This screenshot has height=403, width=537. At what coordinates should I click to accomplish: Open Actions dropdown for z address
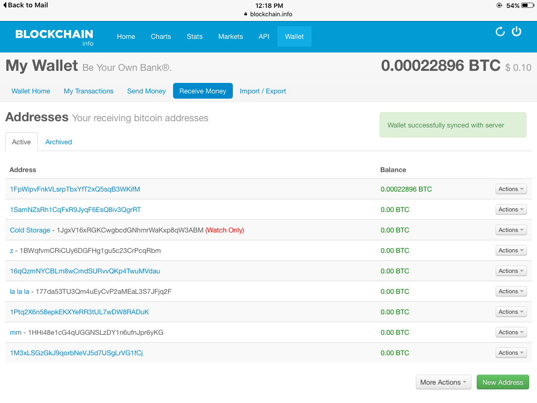pyautogui.click(x=511, y=250)
